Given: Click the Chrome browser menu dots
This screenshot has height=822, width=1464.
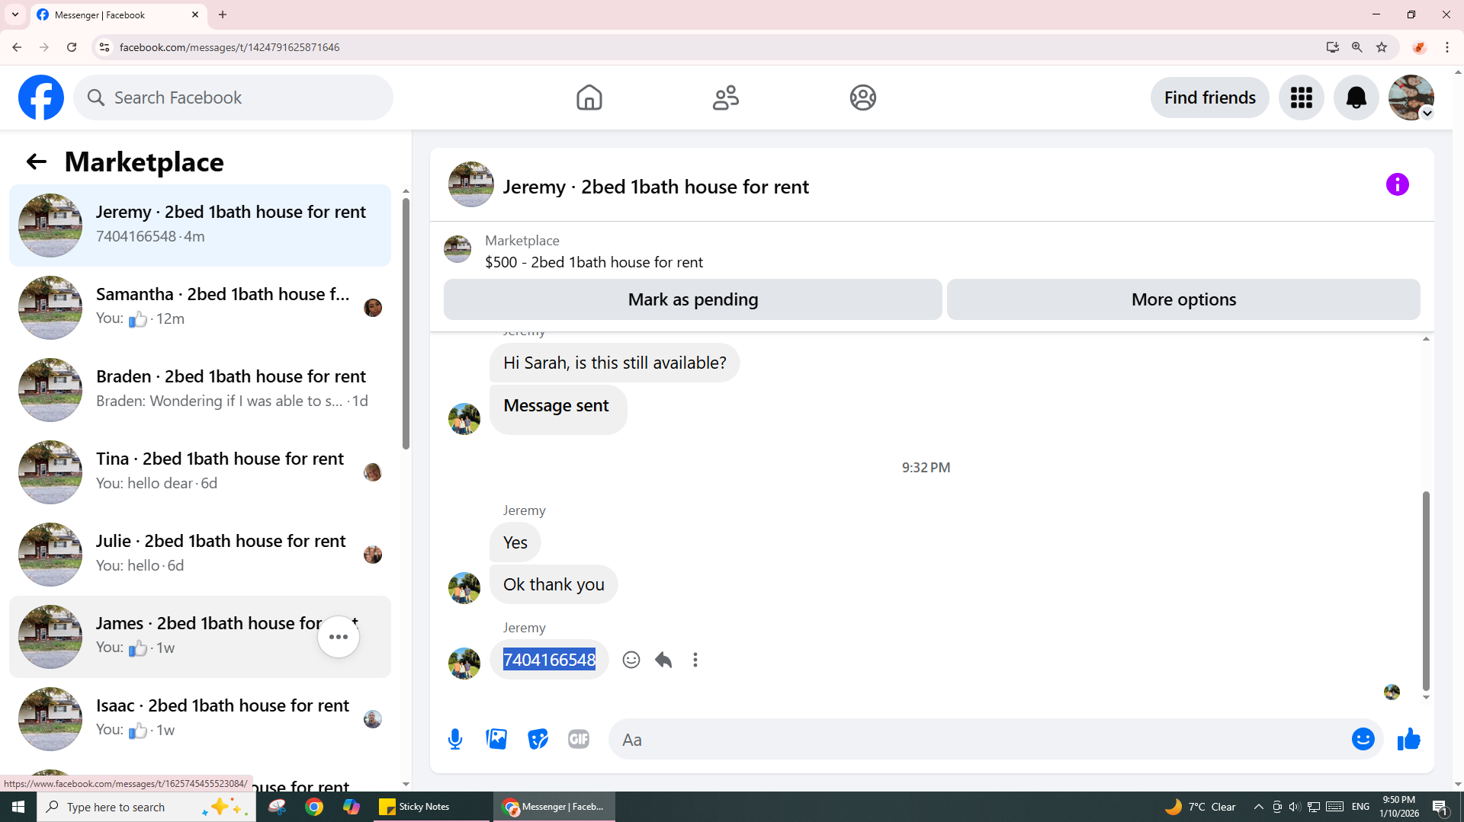Looking at the screenshot, I should pyautogui.click(x=1447, y=47).
